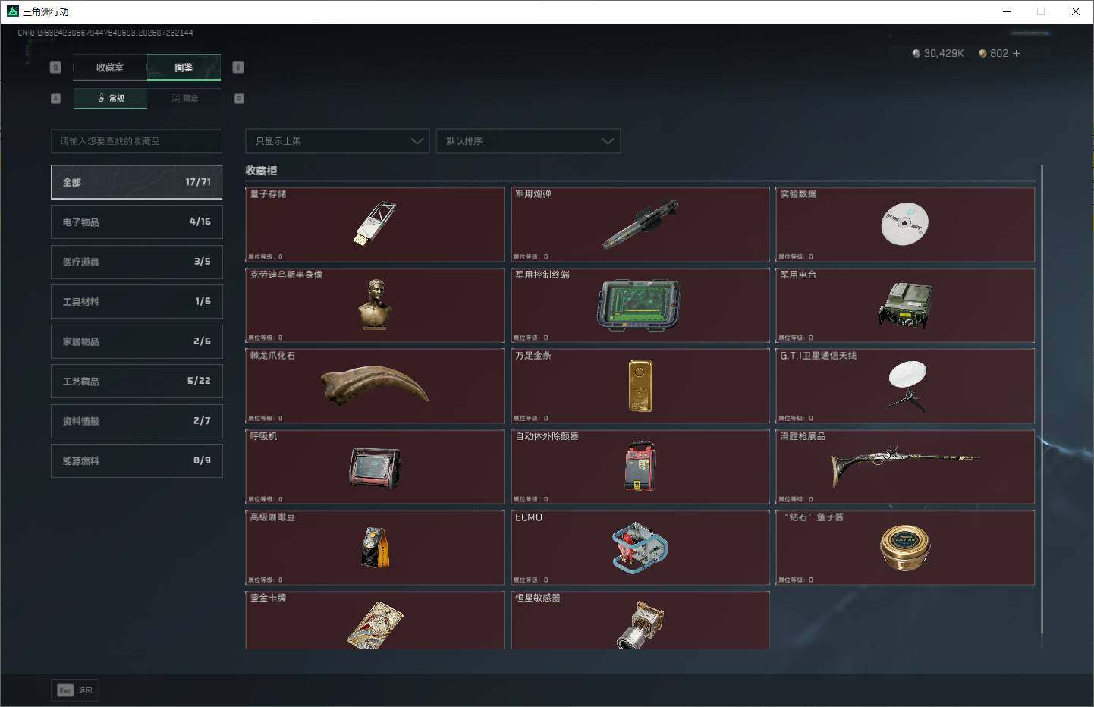Click the Q key hint icon

pos(55,68)
